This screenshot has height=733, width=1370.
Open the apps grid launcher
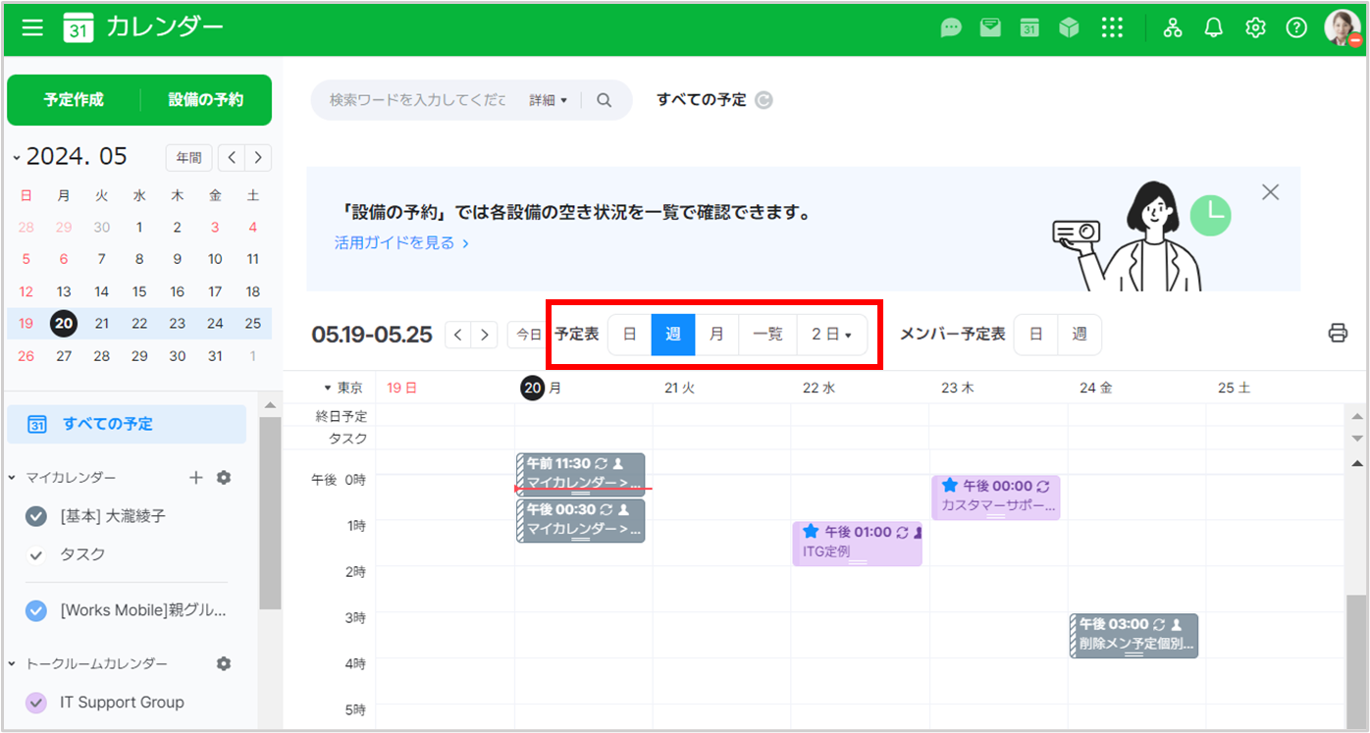[x=1111, y=28]
